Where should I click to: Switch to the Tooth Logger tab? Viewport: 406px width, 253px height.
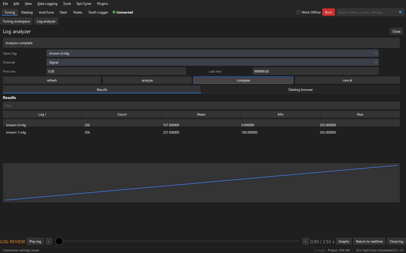98,12
